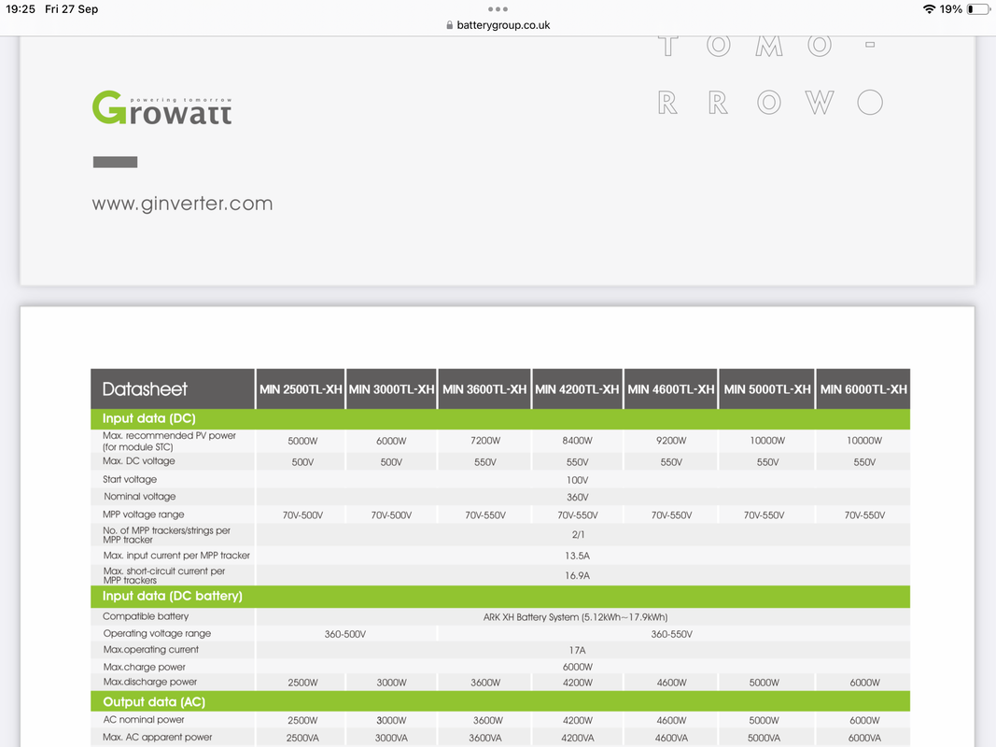Tap the battery status icon
This screenshot has height=747, width=996.
tap(978, 9)
